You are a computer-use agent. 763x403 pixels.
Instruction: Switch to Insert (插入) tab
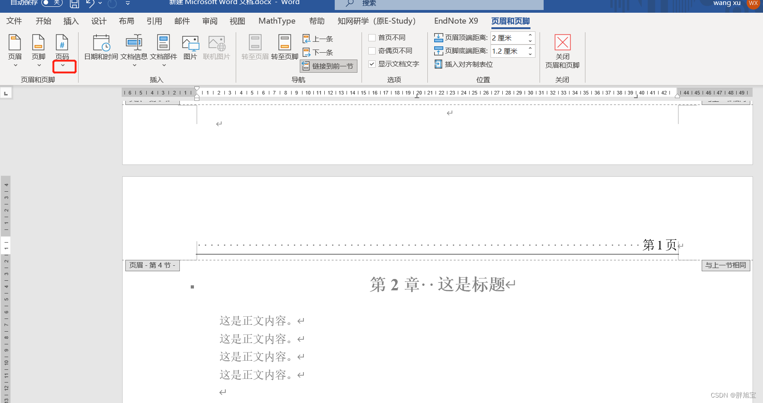71,21
